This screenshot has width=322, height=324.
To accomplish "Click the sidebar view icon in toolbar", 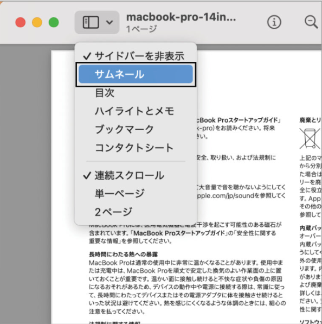I will click(91, 22).
